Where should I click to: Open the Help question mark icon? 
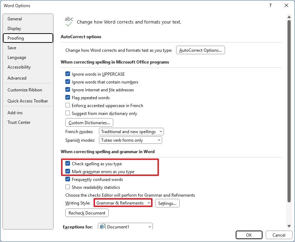click(x=271, y=5)
